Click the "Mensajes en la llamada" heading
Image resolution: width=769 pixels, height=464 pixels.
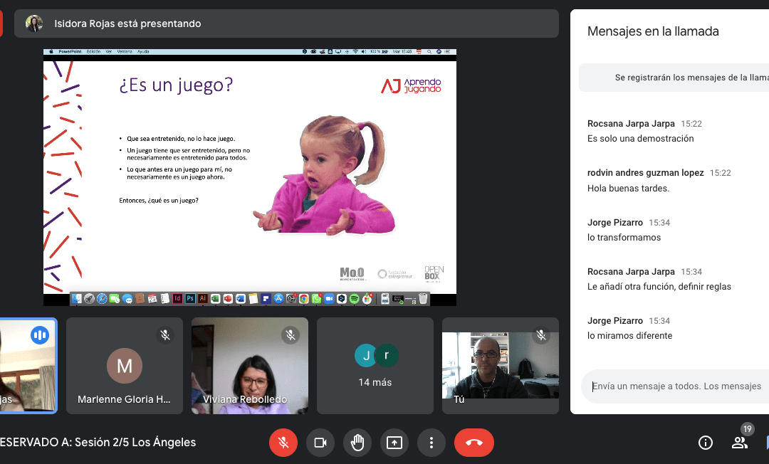click(x=653, y=31)
